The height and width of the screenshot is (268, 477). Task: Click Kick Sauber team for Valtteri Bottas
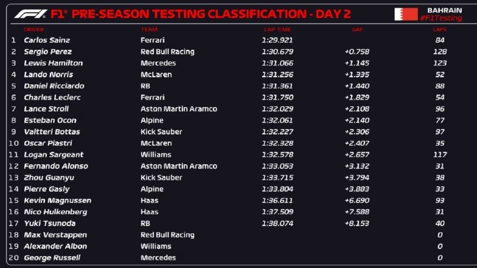(x=161, y=131)
